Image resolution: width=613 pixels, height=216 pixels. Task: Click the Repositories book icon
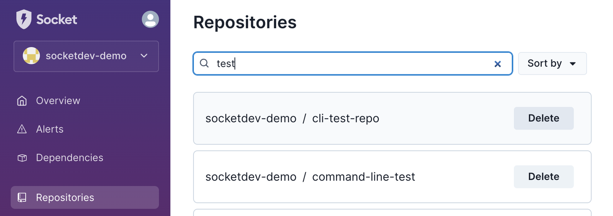22,198
